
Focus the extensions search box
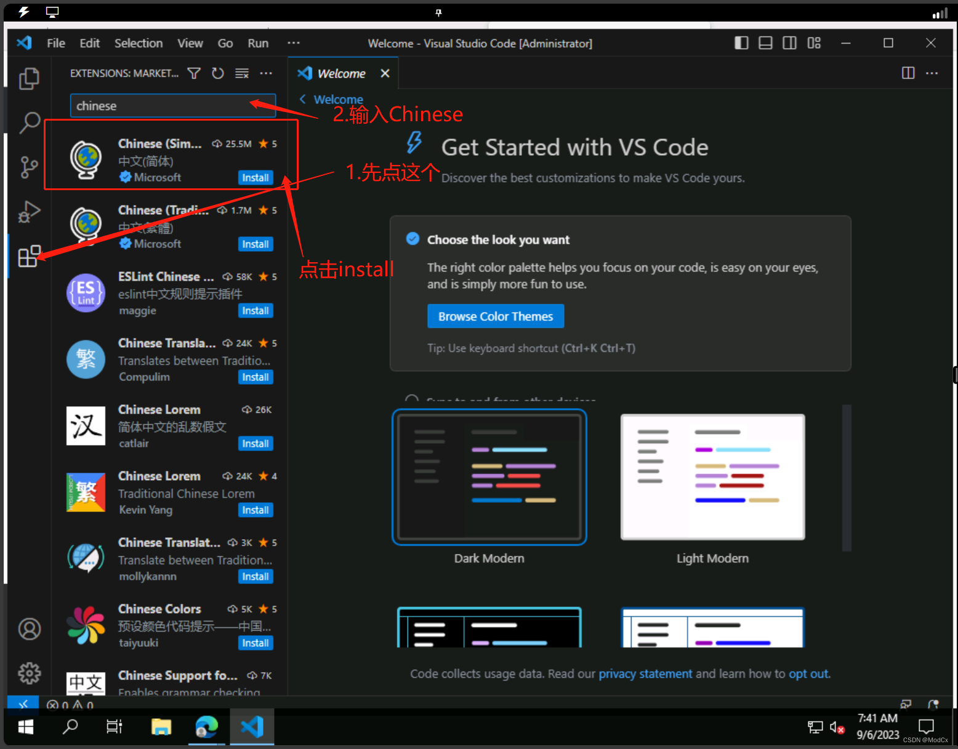[x=172, y=106]
